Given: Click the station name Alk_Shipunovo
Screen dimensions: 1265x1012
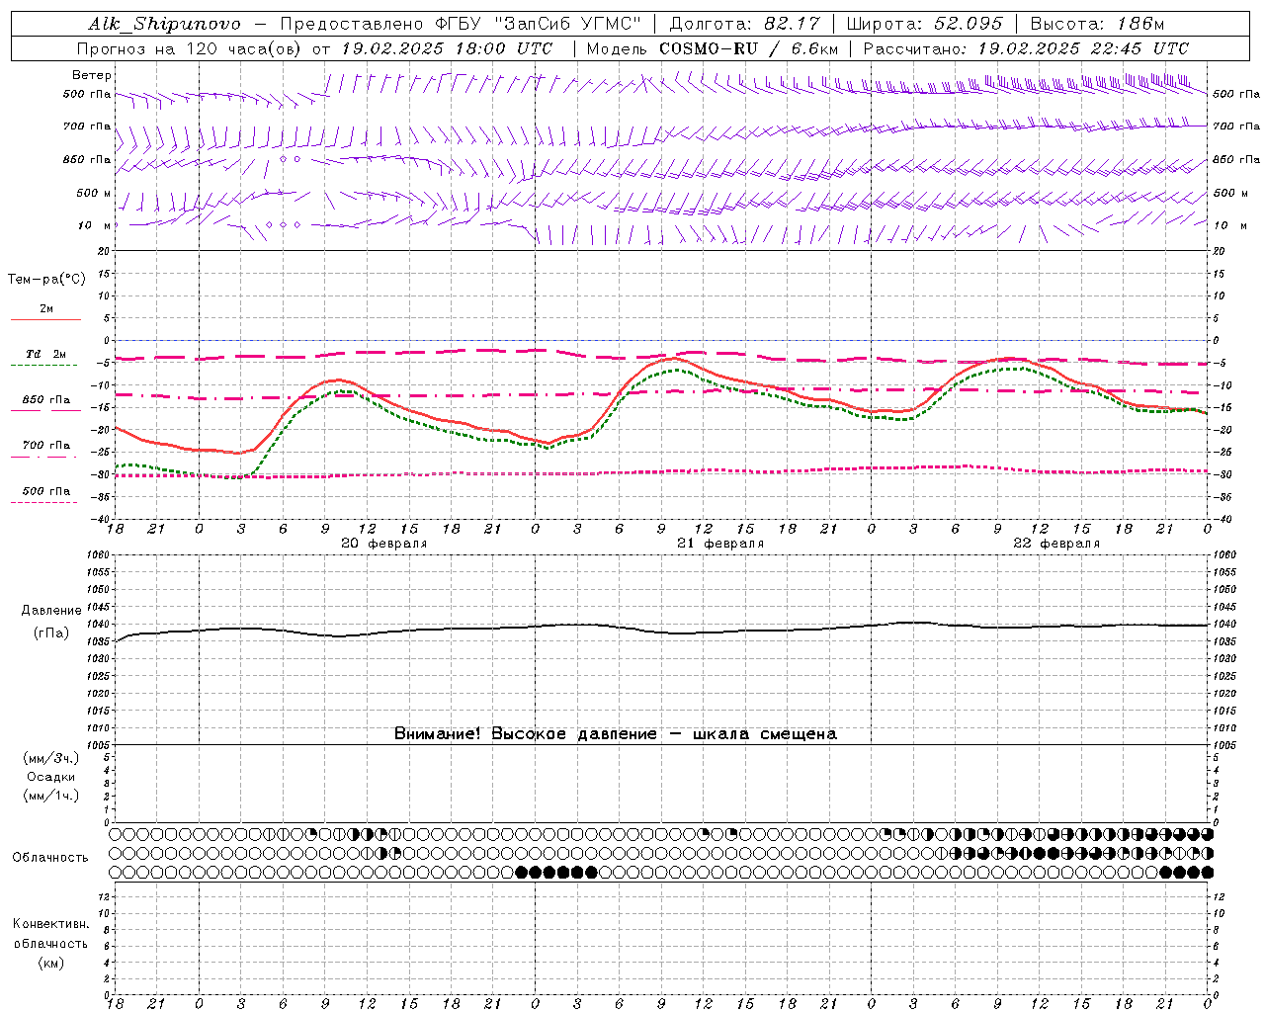Looking at the screenshot, I should click(164, 24).
